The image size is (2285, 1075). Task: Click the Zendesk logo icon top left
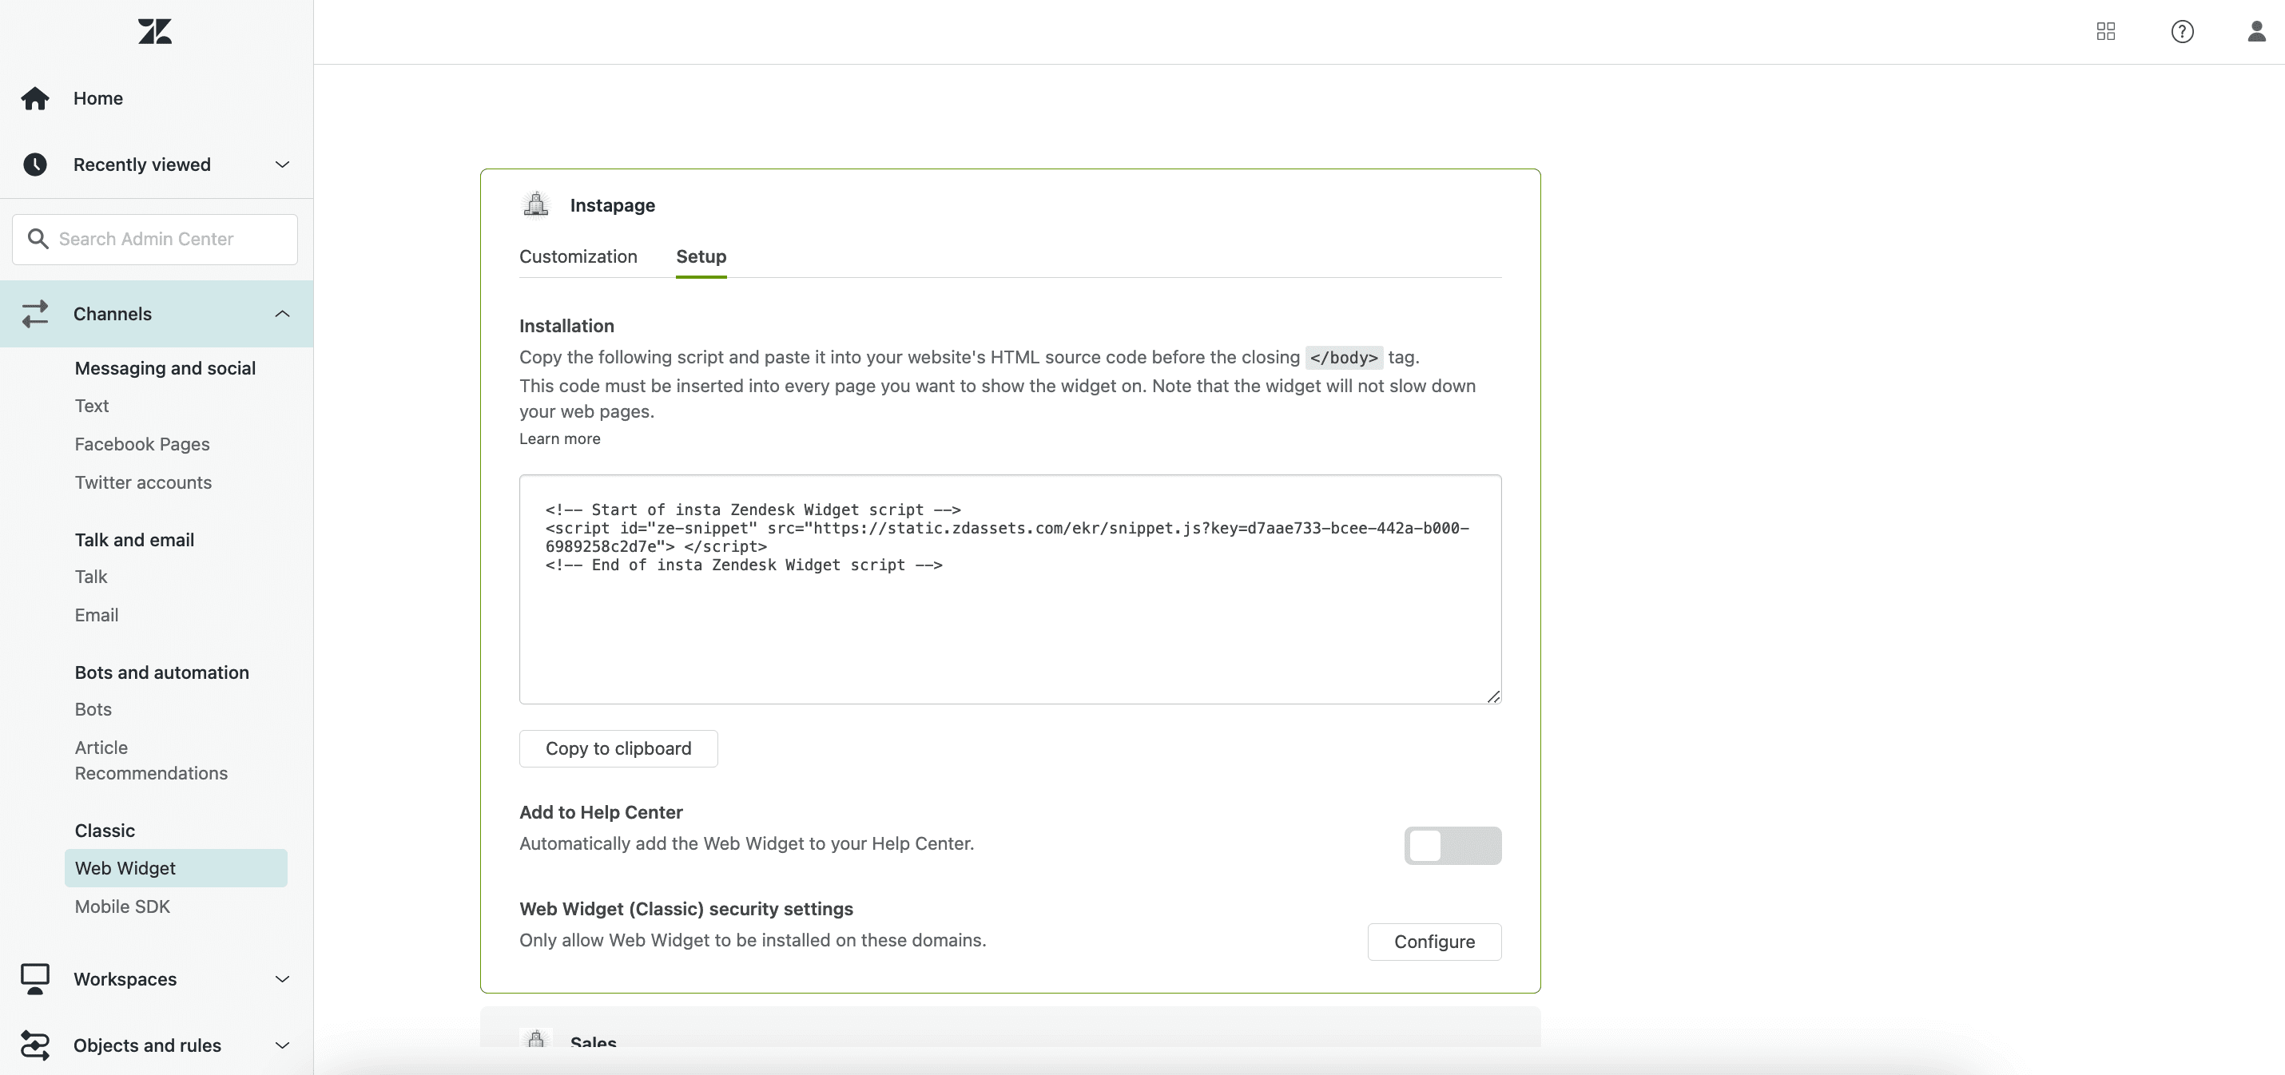154,30
